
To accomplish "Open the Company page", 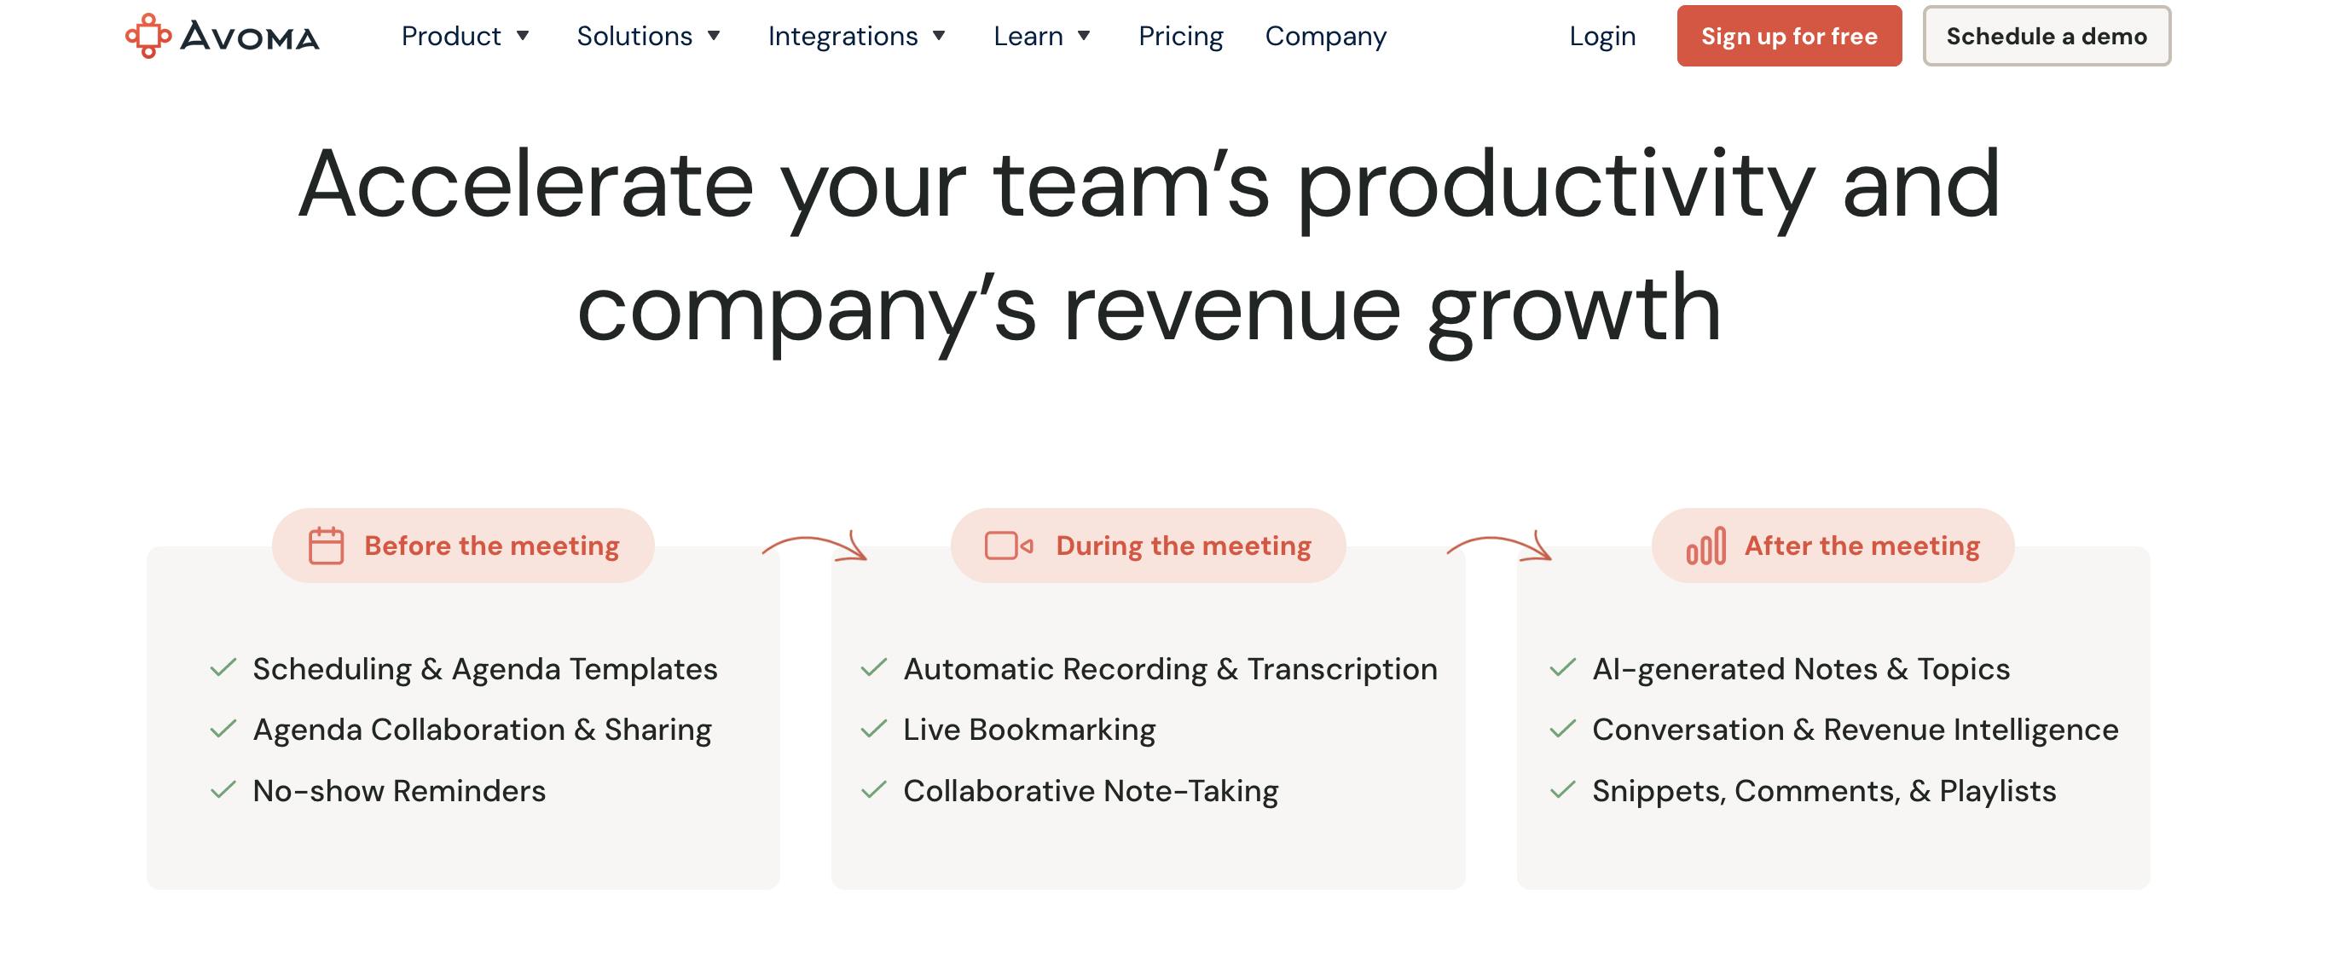I will pyautogui.click(x=1325, y=37).
